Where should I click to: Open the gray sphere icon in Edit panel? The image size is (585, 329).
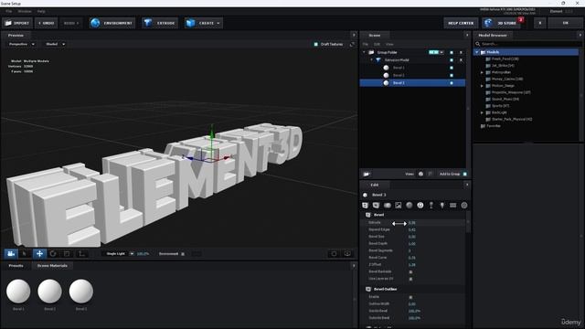(x=409, y=205)
